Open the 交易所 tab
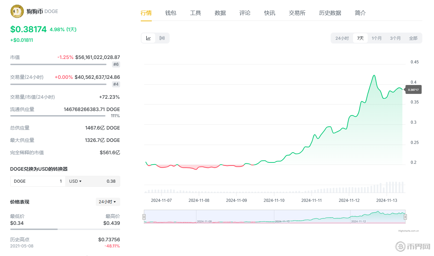Image resolution: width=434 pixels, height=256 pixels. 297,13
